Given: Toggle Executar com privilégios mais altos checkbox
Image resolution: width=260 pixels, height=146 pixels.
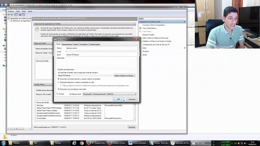Looking at the screenshot, I should (58, 89).
